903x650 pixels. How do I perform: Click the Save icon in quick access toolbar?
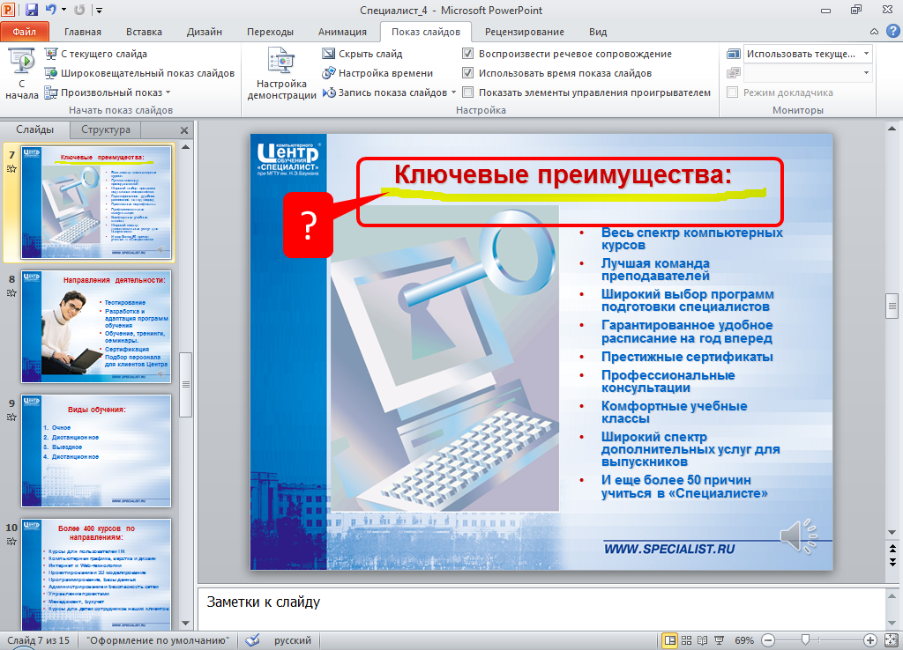(32, 10)
